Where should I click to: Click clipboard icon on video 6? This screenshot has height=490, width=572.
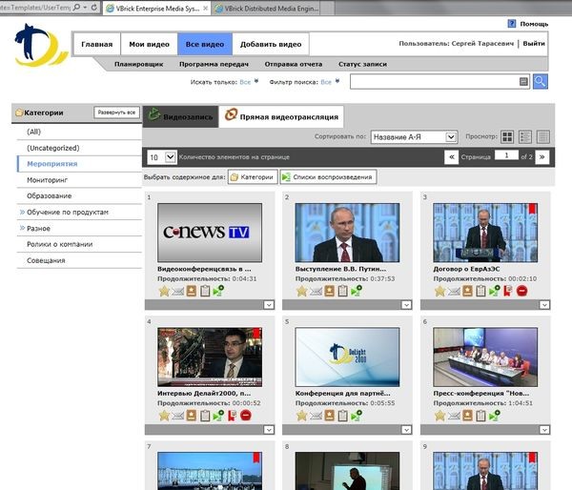point(480,416)
